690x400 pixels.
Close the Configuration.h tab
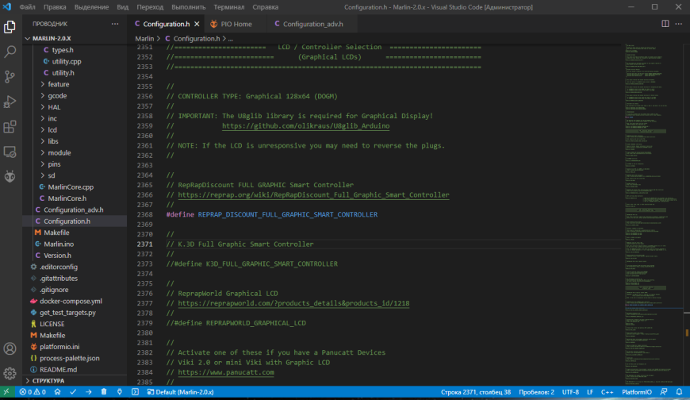click(197, 24)
